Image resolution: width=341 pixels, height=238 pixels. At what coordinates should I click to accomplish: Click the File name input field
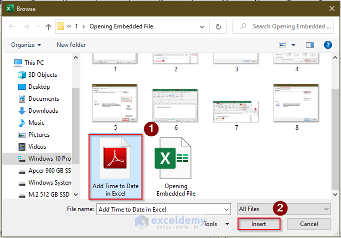tap(163, 209)
